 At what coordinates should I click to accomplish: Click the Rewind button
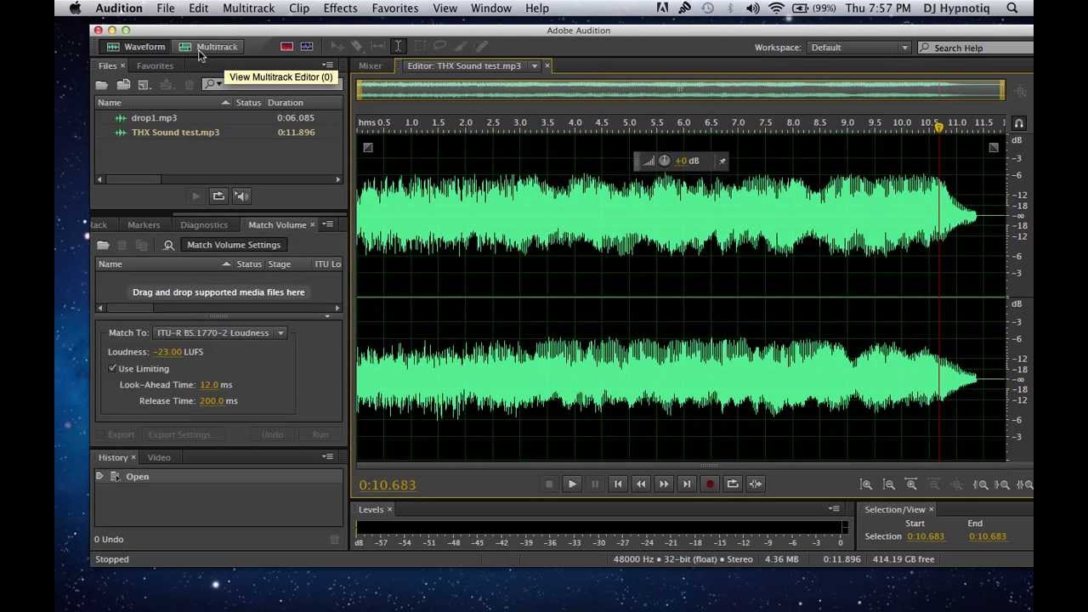click(641, 484)
